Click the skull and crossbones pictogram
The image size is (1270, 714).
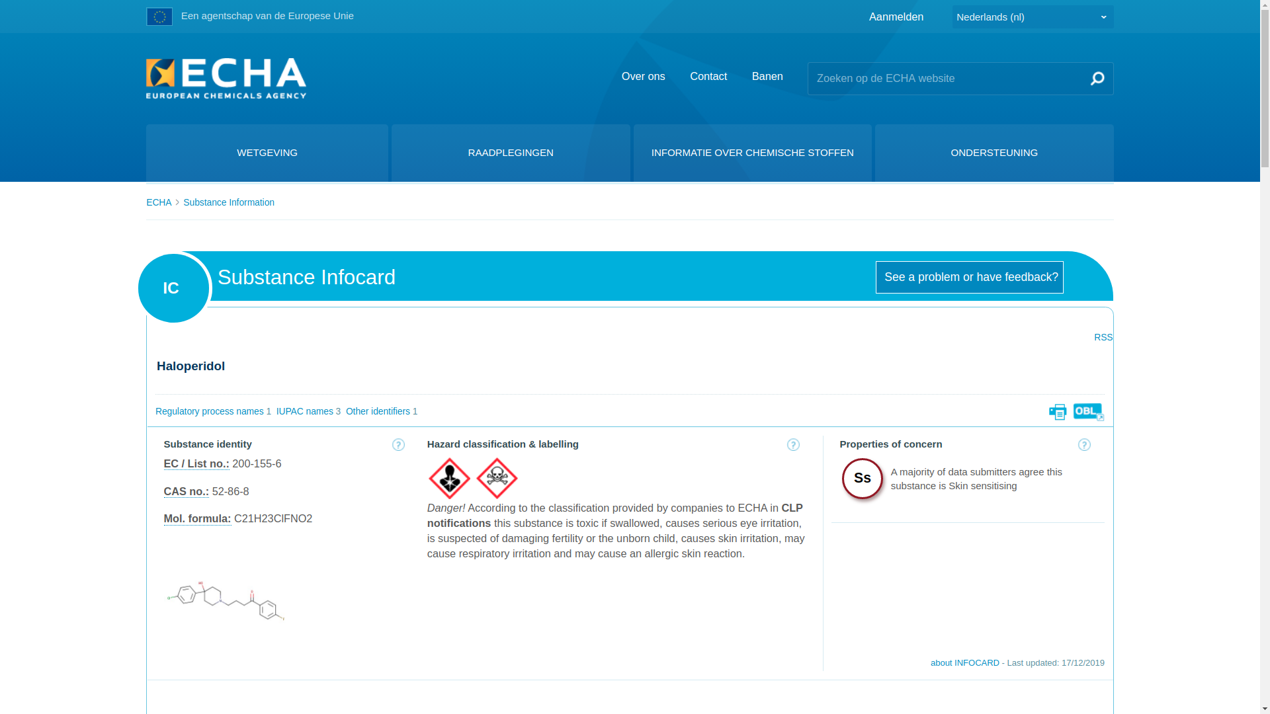coord(497,478)
